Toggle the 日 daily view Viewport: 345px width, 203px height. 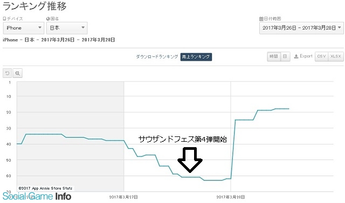[x=285, y=56]
